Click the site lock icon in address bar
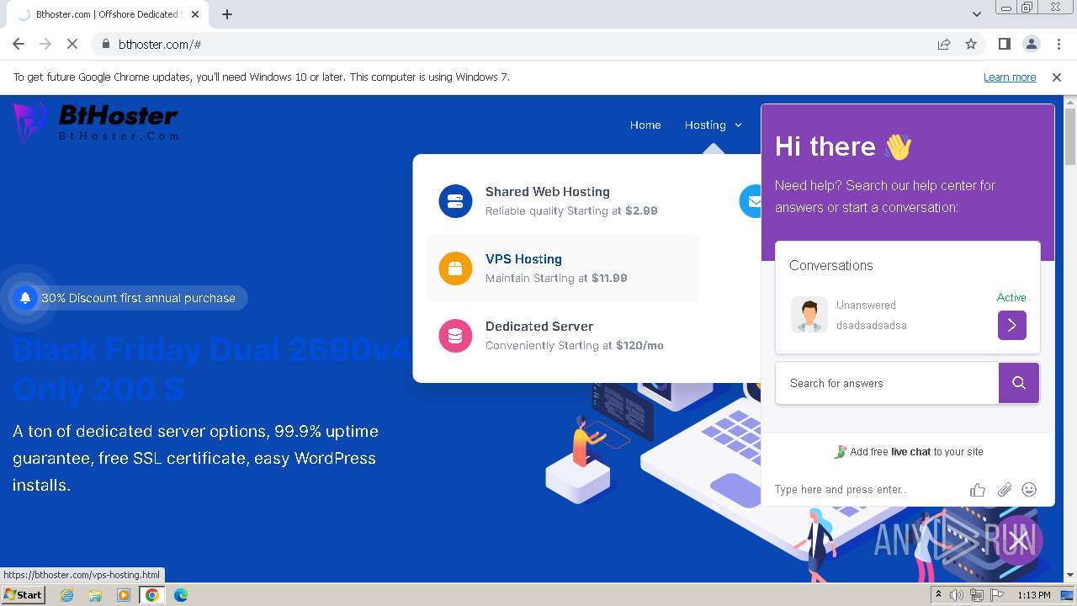This screenshot has height=606, width=1077. coord(105,44)
